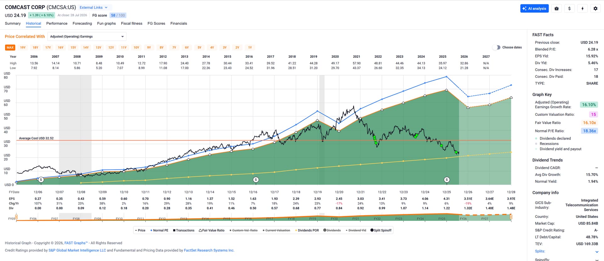Click the +1.39 (+6.10%) price change badge
Viewport: 604px width, 261px height.
(42, 15)
